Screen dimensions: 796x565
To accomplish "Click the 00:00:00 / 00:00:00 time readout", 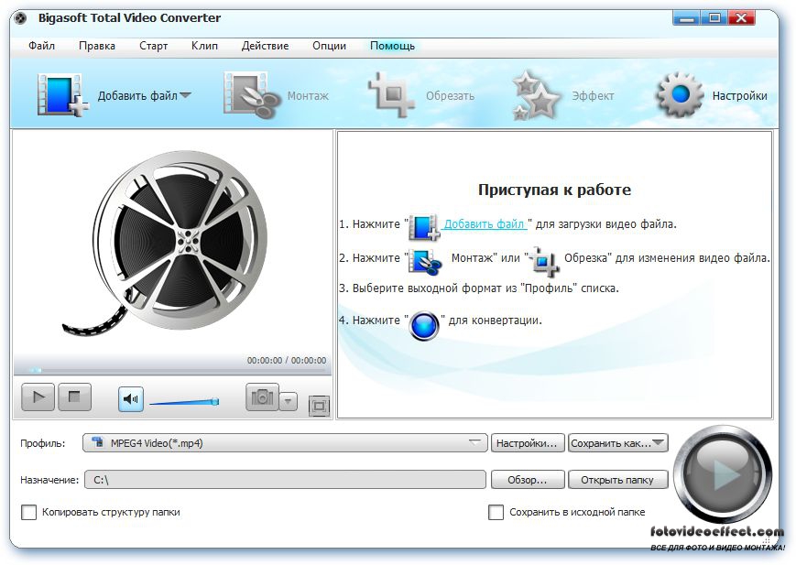I will pyautogui.click(x=287, y=361).
